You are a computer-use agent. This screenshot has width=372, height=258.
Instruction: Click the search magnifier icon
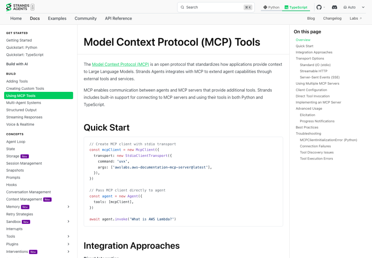coord(182,7)
